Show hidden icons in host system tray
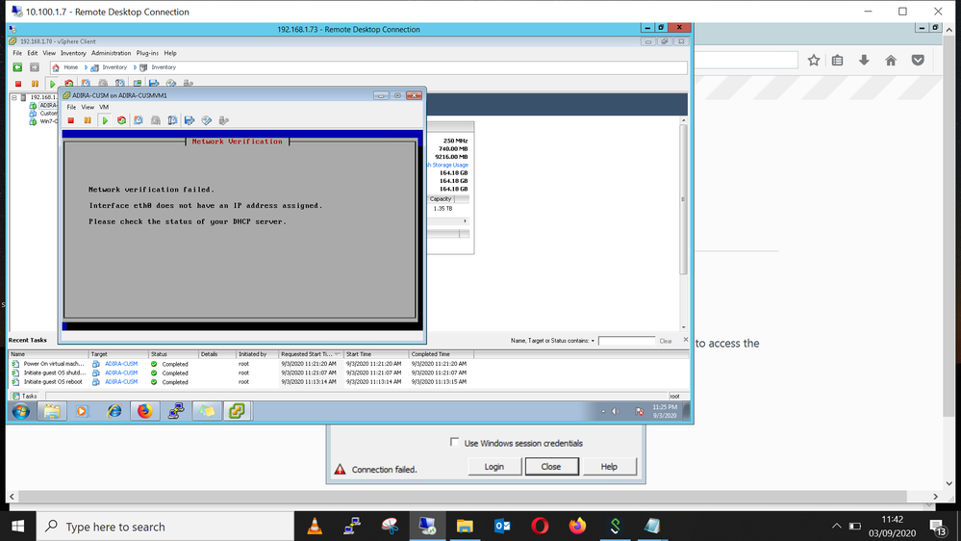This screenshot has height=541, width=961. pos(836,527)
